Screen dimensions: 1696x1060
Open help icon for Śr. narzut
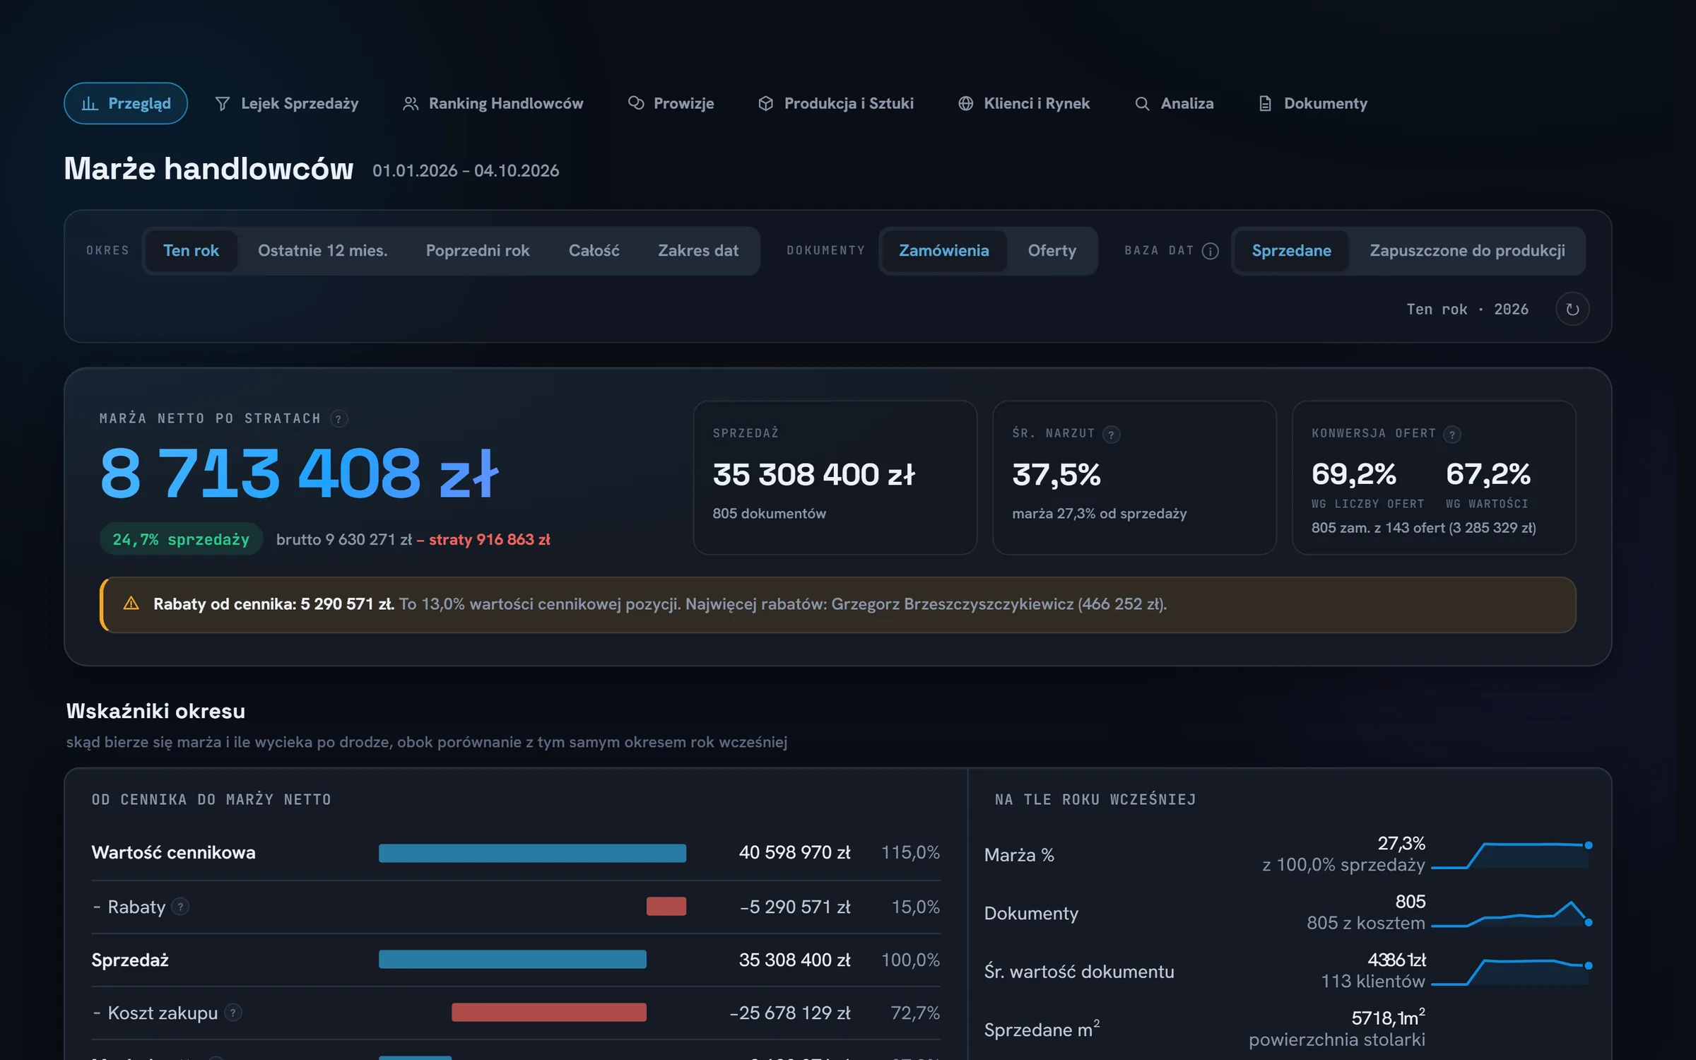[1112, 435]
